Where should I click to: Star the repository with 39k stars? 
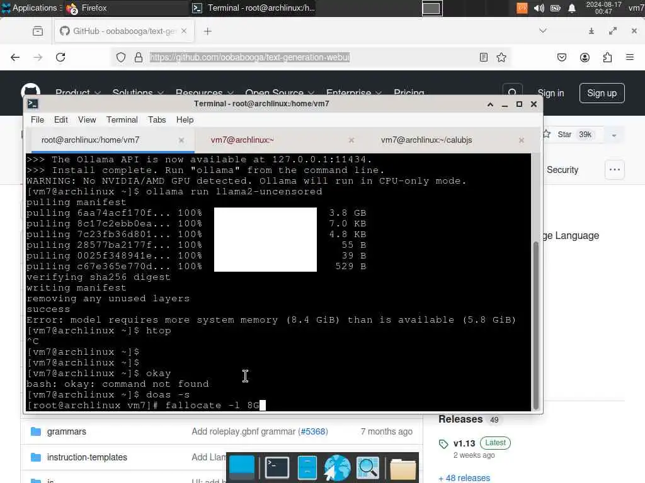(569, 135)
